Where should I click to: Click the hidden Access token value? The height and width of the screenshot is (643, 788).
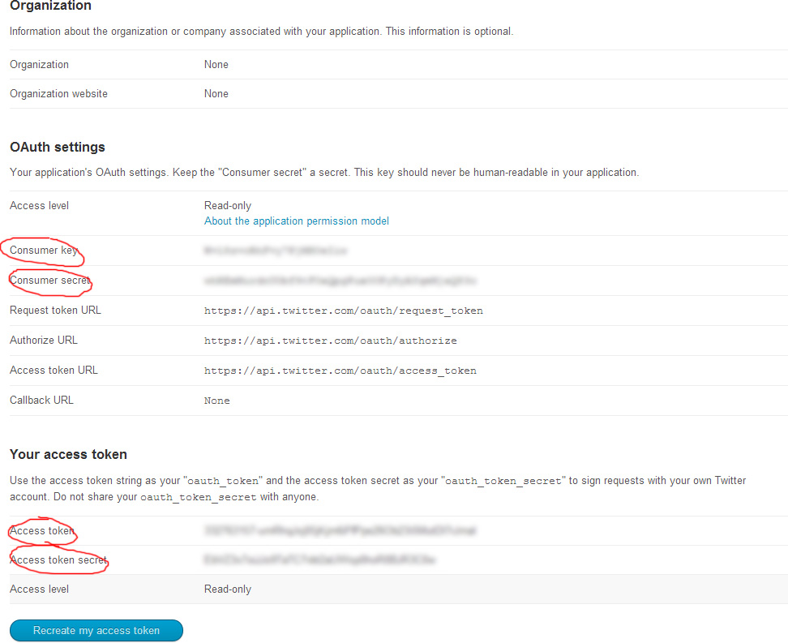coord(340,530)
